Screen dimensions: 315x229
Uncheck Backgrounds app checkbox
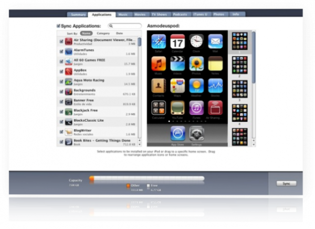(x=61, y=92)
